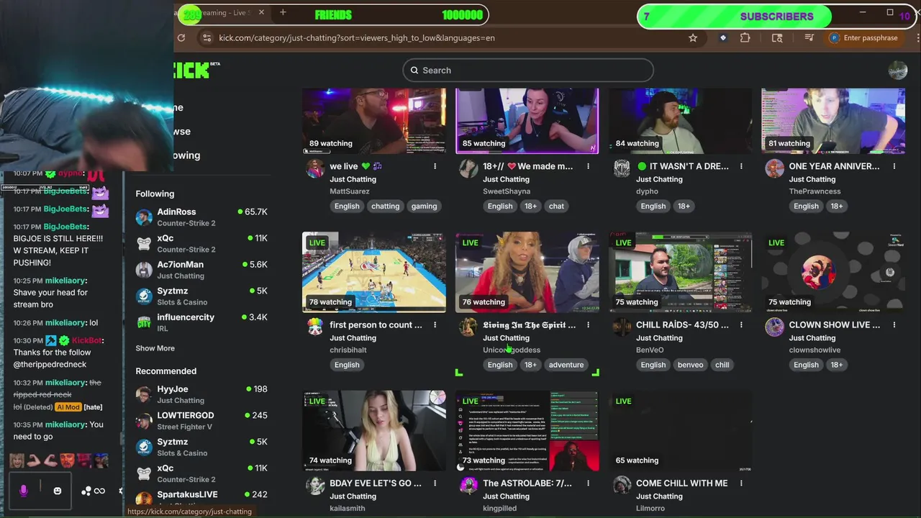
Task: Open LOWTIERGOD in Recommended list
Action: (x=201, y=420)
